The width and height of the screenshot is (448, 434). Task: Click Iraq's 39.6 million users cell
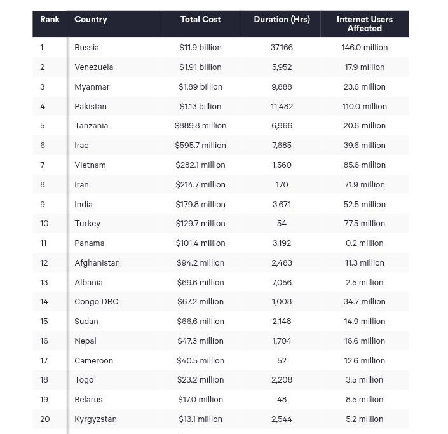364,146
